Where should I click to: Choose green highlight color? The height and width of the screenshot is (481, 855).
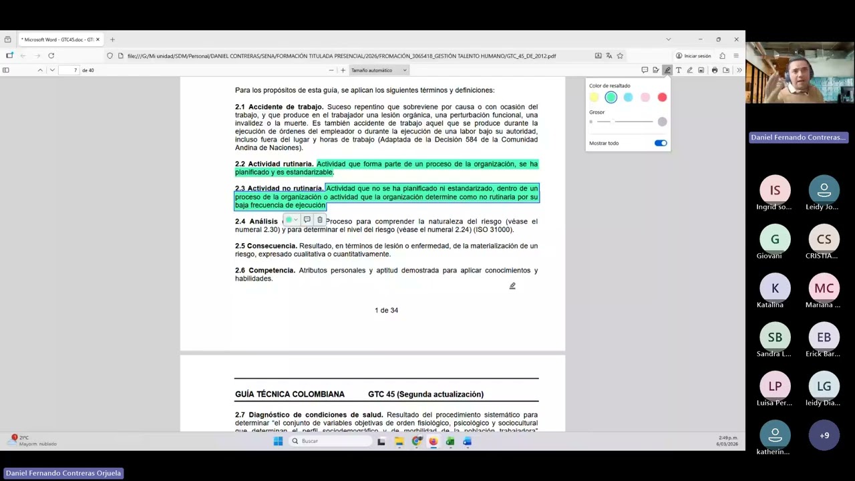[611, 98]
